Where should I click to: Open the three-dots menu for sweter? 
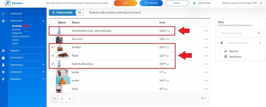click(x=206, y=81)
